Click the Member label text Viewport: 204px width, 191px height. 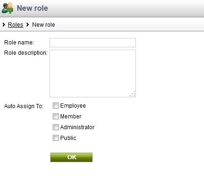[x=71, y=117]
